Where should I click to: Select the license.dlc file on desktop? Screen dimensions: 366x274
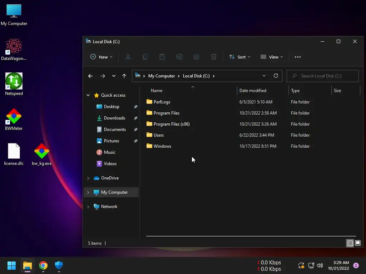tap(14, 154)
